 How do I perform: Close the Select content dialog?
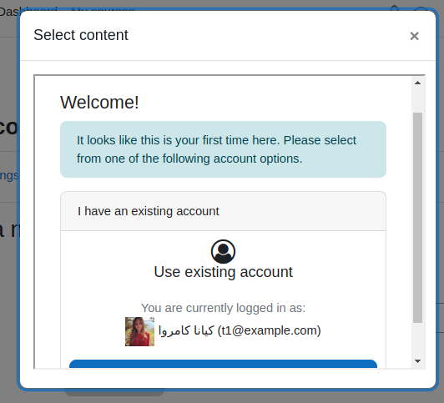click(x=414, y=36)
